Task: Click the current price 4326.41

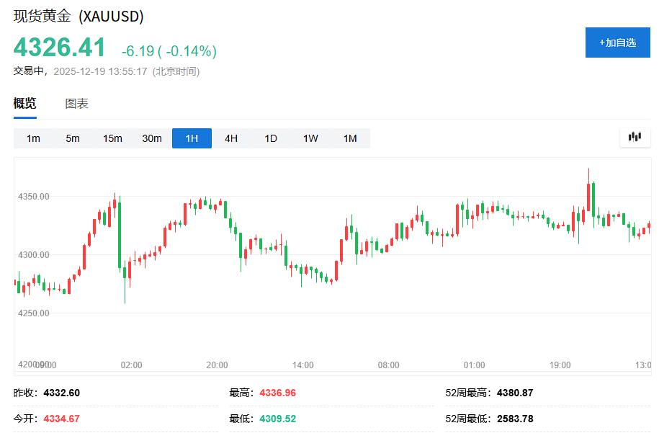Action: 60,48
